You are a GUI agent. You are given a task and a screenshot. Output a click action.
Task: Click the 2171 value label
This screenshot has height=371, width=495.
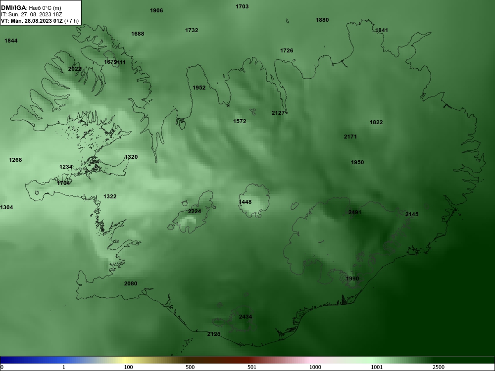[x=350, y=137]
